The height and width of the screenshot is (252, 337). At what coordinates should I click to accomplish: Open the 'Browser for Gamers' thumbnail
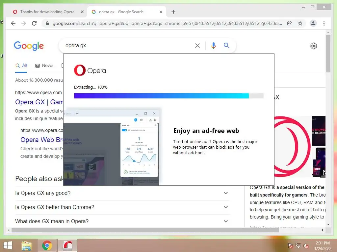319,131
